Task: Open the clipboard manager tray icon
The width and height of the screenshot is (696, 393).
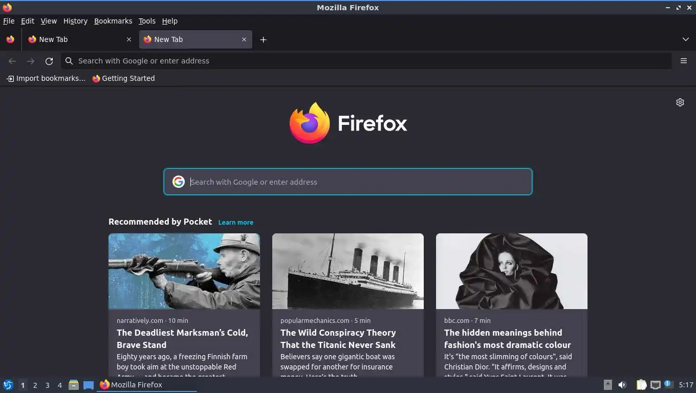Action: tap(641, 385)
